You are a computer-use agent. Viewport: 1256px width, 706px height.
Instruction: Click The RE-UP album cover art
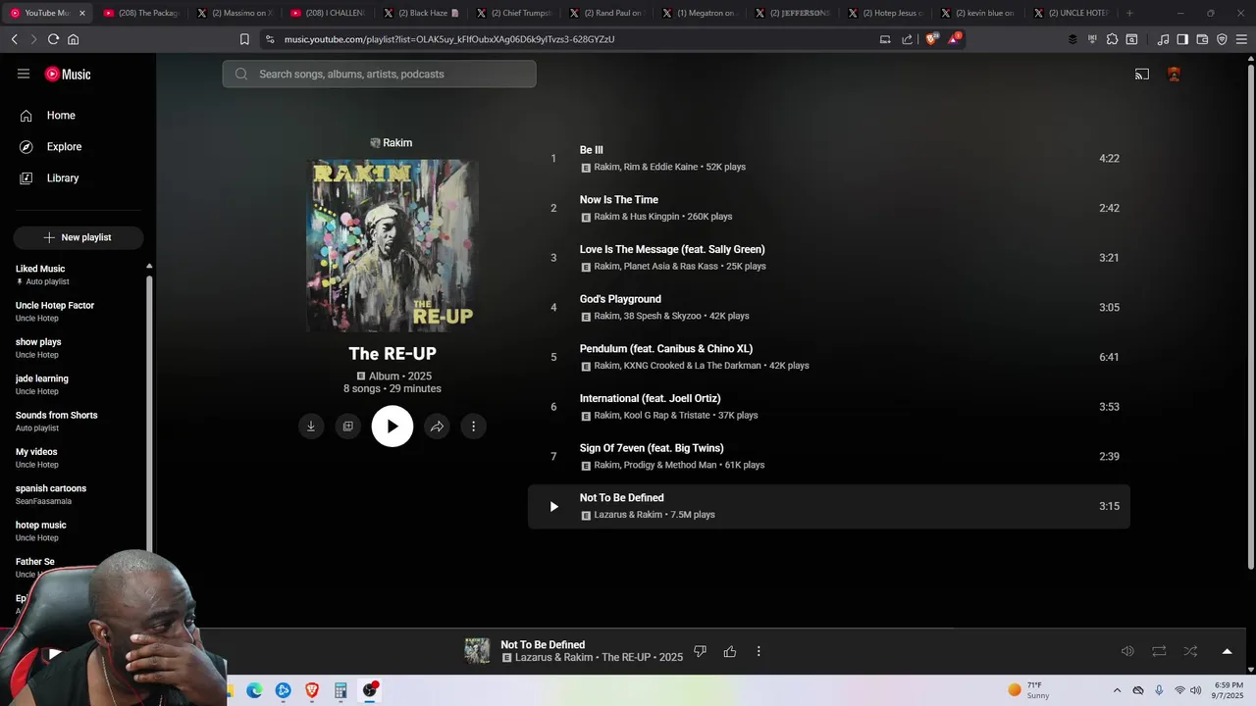tap(392, 245)
